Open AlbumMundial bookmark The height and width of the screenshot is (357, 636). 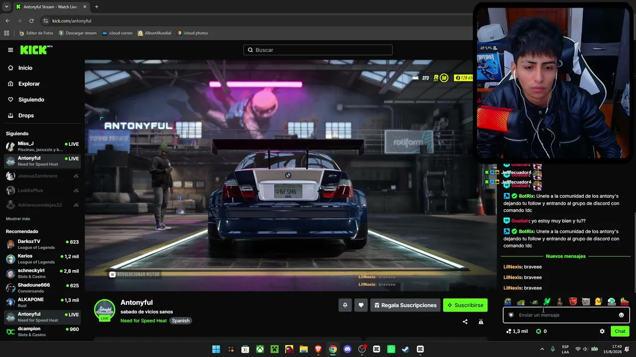coord(155,33)
